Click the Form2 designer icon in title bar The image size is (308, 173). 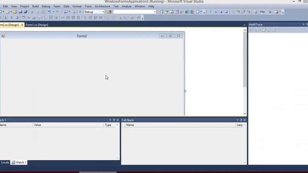[x=3, y=36]
